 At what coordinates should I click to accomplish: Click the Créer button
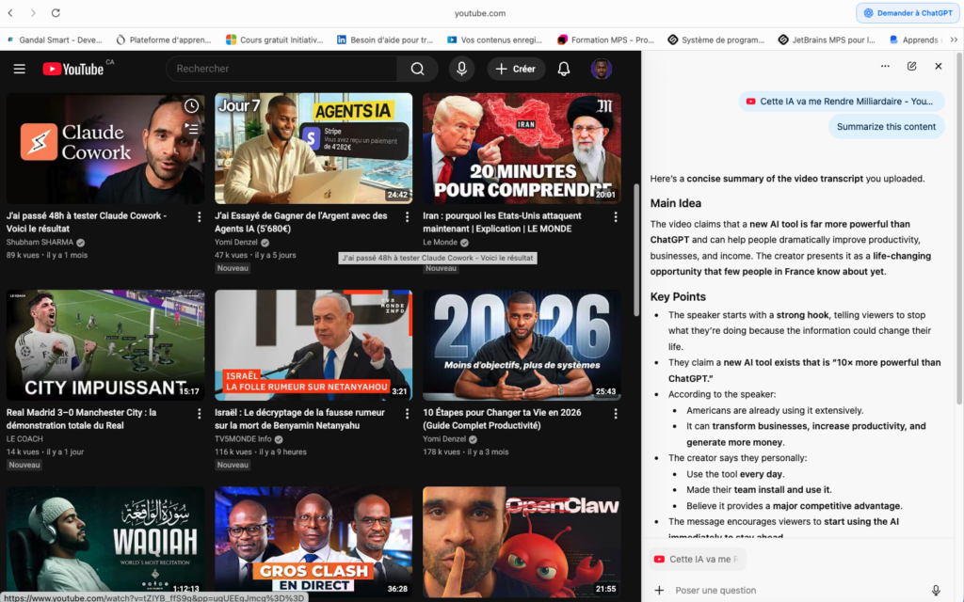516,69
